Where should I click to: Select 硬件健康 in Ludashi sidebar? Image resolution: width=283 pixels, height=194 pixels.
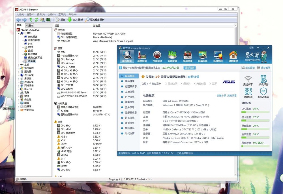click(x=128, y=81)
